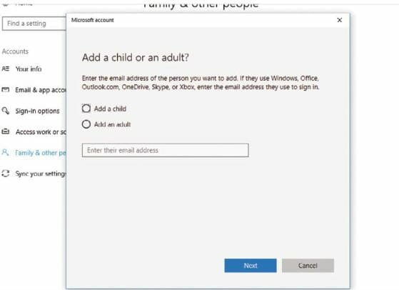Viewport: 399px width, 290px height.
Task: Open Sign-in options settings
Action: click(x=37, y=111)
